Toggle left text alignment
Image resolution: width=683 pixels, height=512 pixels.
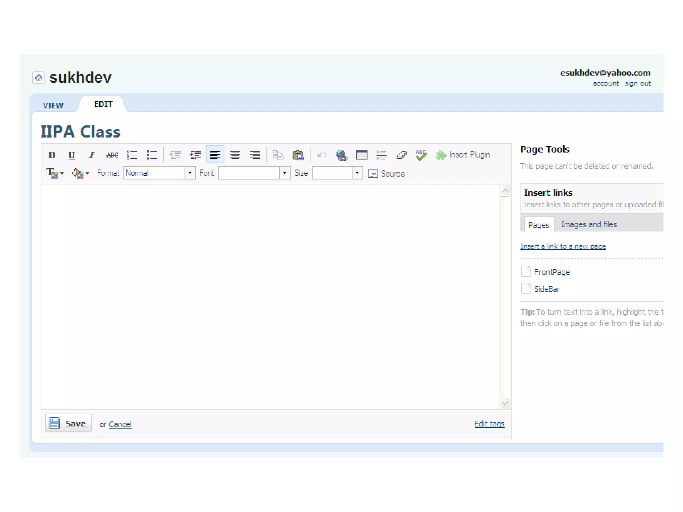click(215, 155)
